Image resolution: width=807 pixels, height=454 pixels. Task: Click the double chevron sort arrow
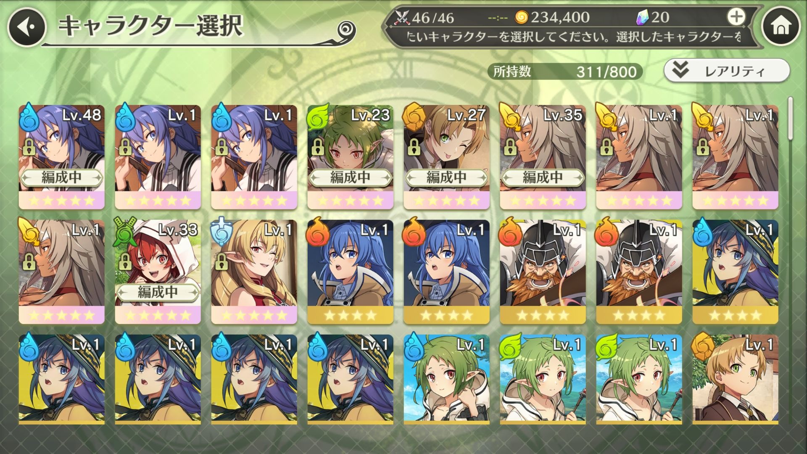point(680,70)
